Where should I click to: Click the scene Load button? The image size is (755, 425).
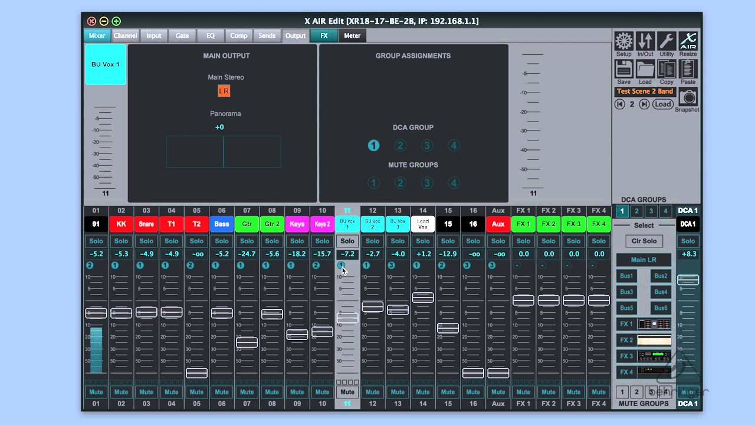[x=662, y=104]
